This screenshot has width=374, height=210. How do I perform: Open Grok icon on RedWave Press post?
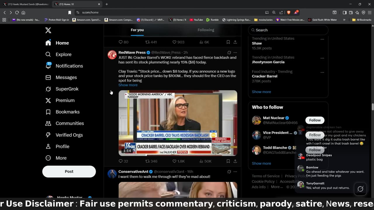[x=229, y=52]
